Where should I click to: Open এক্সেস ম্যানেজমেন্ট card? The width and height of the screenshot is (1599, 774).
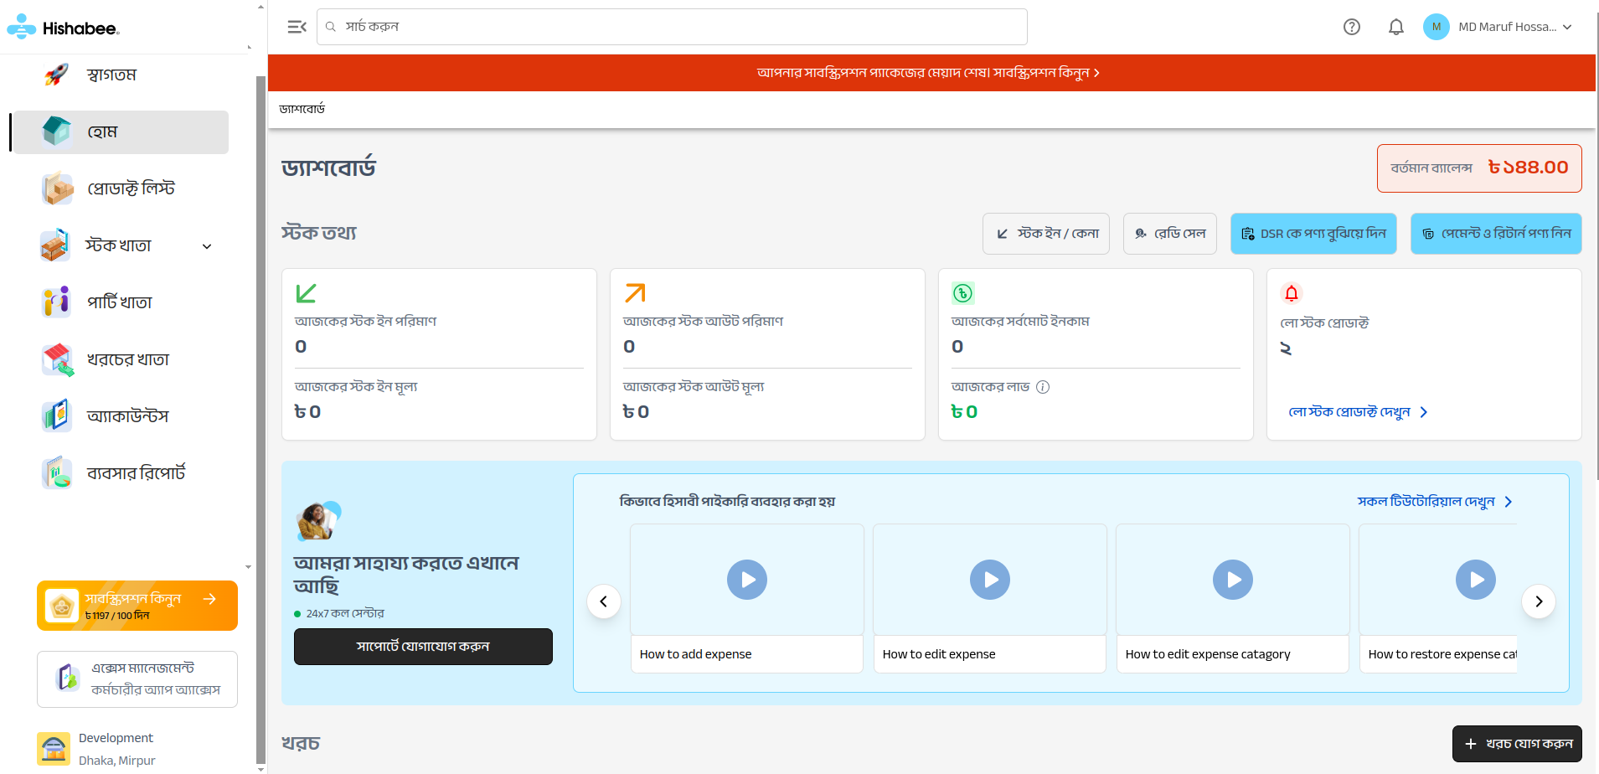pyautogui.click(x=137, y=679)
